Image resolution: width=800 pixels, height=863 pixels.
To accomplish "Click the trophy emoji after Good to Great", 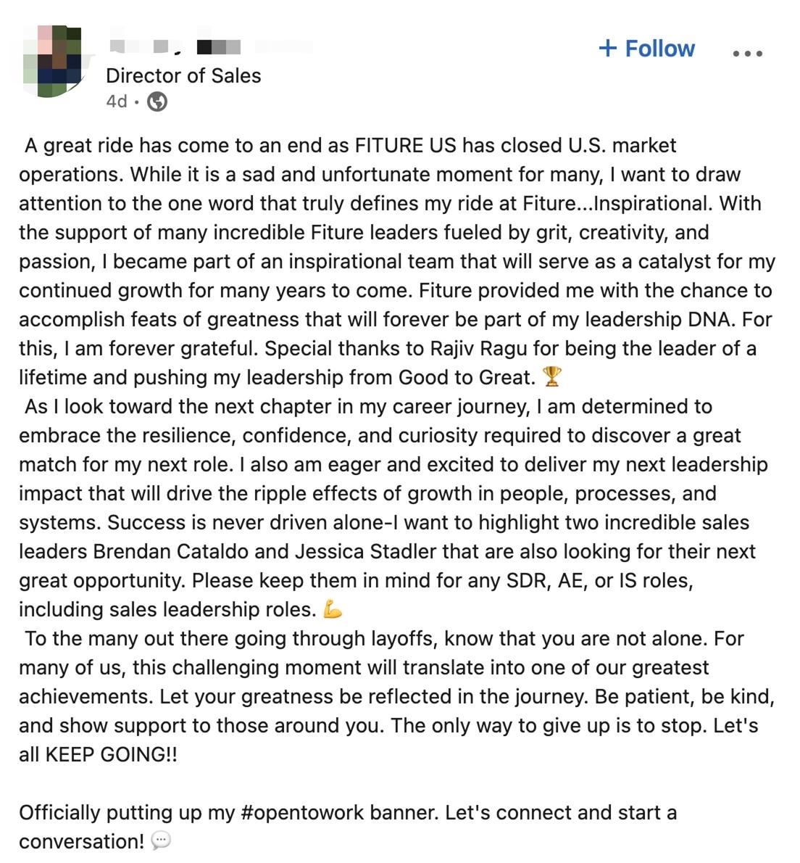I will (551, 378).
